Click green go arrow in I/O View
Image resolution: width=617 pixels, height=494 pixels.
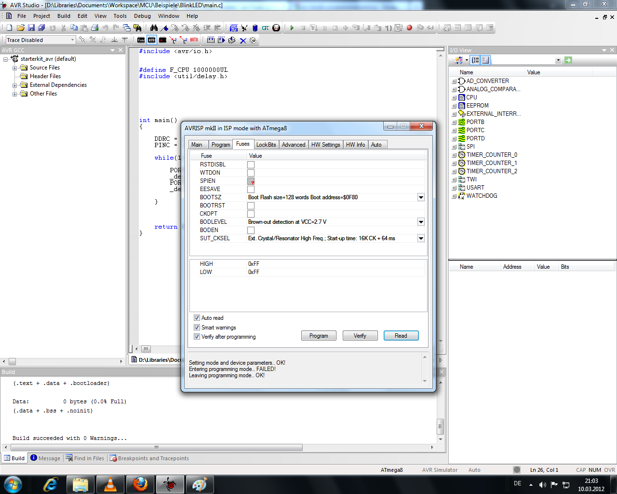568,60
